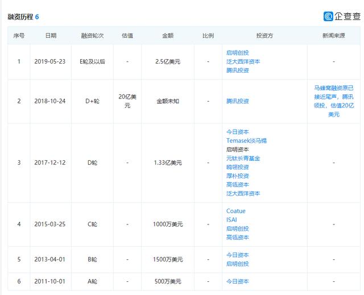364x295 pixels.
Task: Click the 日期 column header
Action: pyautogui.click(x=51, y=36)
